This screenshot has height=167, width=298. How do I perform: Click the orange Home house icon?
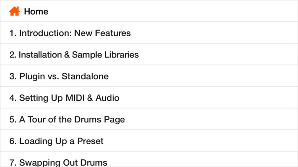pyautogui.click(x=14, y=11)
